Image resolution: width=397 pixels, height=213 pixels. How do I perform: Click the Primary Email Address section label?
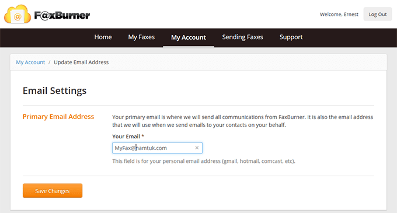[x=58, y=117]
